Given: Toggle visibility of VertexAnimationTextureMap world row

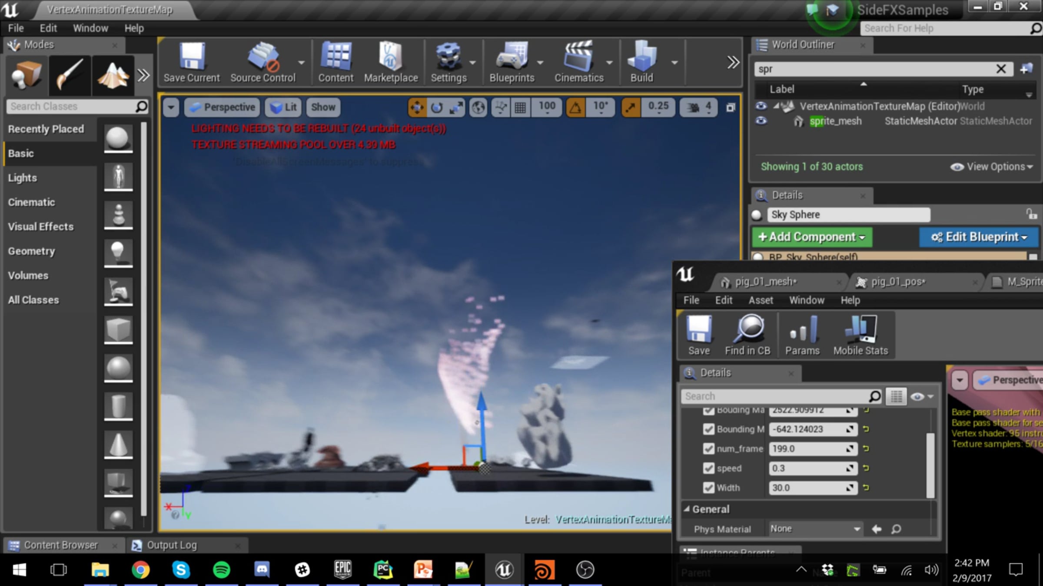Looking at the screenshot, I should click(x=761, y=106).
